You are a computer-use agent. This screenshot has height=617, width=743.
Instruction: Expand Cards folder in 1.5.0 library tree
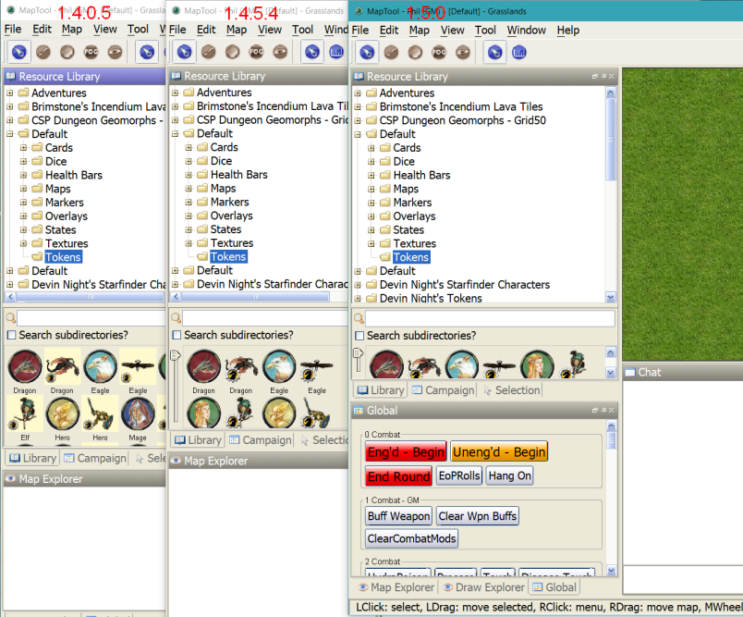[x=371, y=148]
